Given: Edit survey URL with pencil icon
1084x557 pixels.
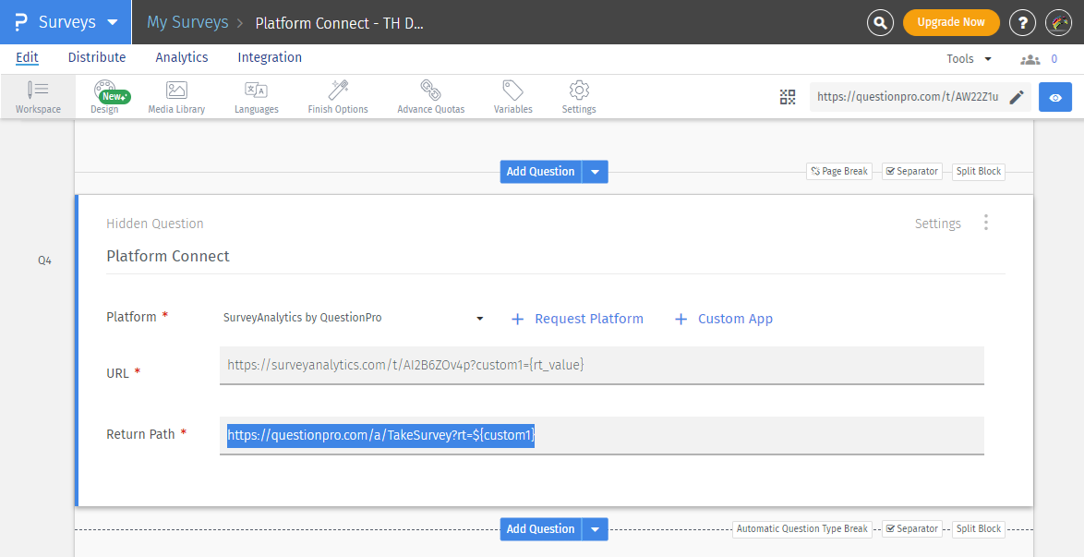Looking at the screenshot, I should (x=1017, y=97).
